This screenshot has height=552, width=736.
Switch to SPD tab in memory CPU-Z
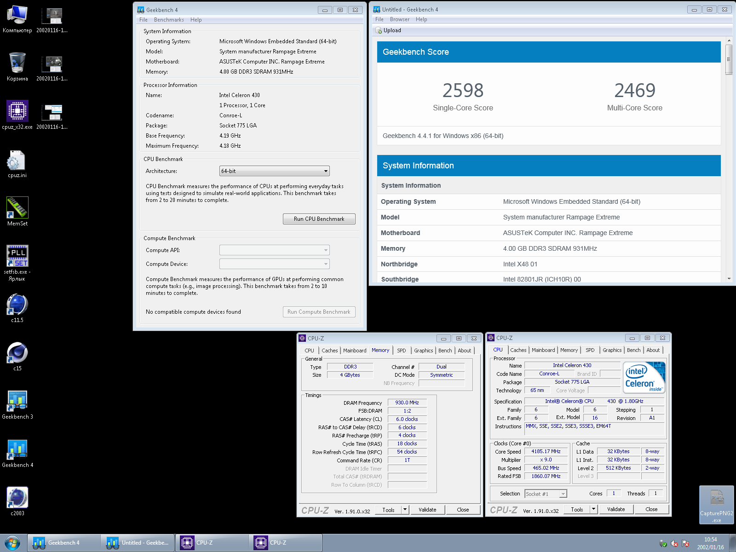(402, 351)
